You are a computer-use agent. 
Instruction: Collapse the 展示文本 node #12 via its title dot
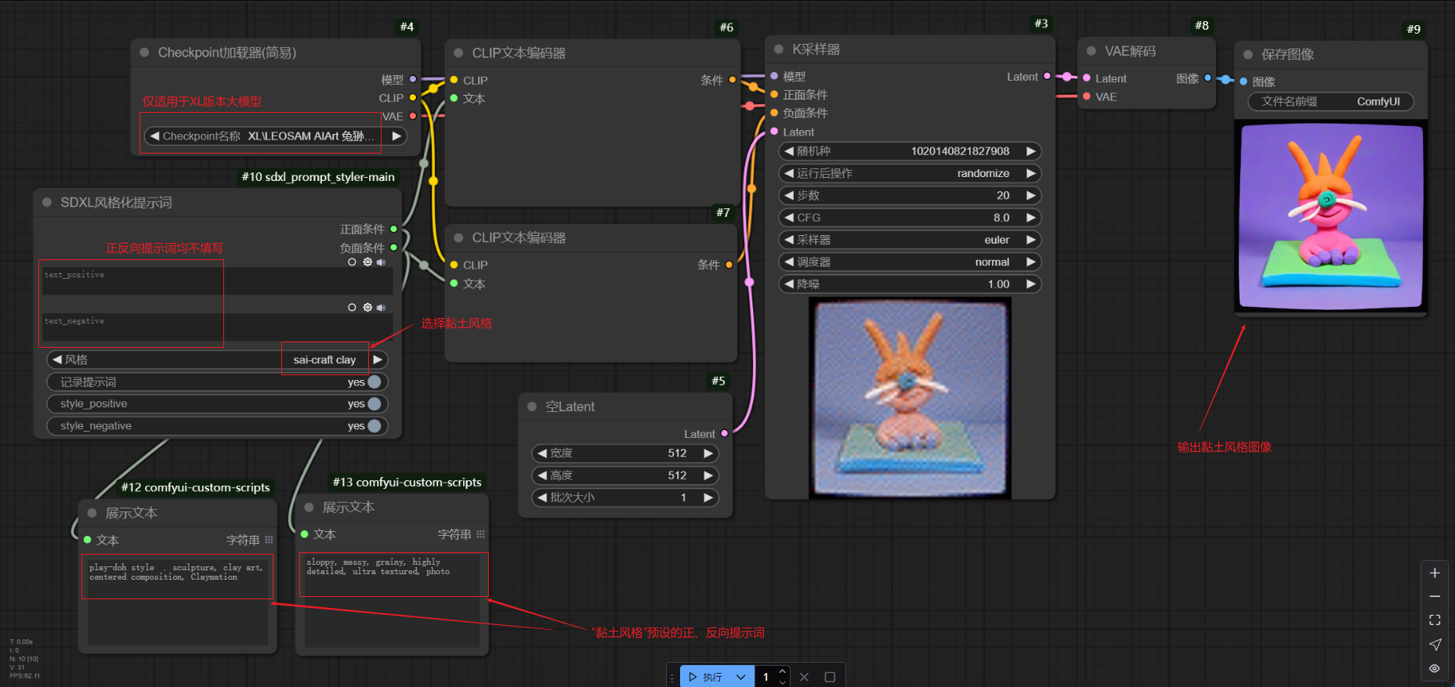[x=92, y=513]
